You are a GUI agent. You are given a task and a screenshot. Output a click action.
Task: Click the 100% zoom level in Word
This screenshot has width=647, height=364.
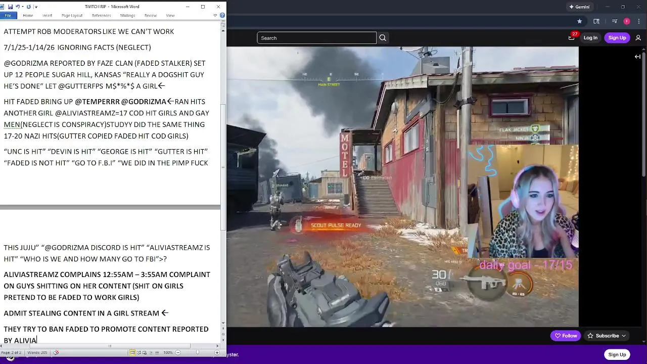168,352
